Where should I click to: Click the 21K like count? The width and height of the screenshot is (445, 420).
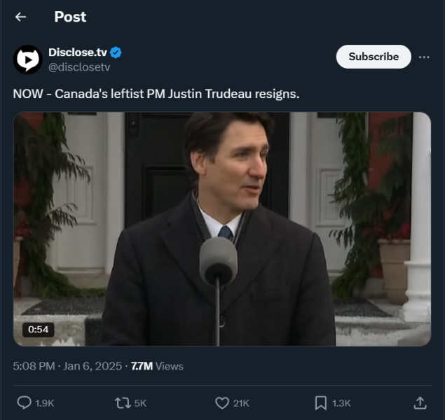[x=241, y=403]
